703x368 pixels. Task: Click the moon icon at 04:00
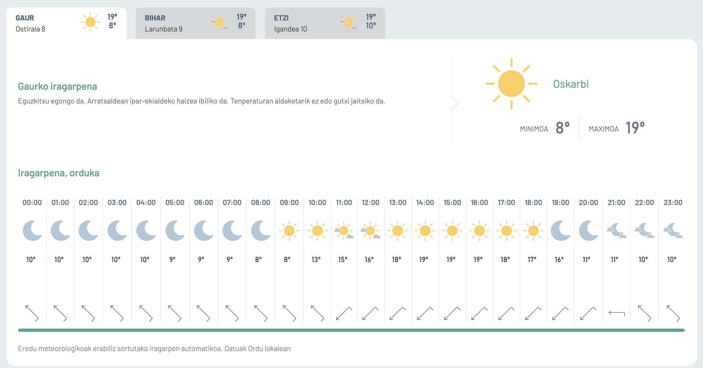click(x=146, y=231)
